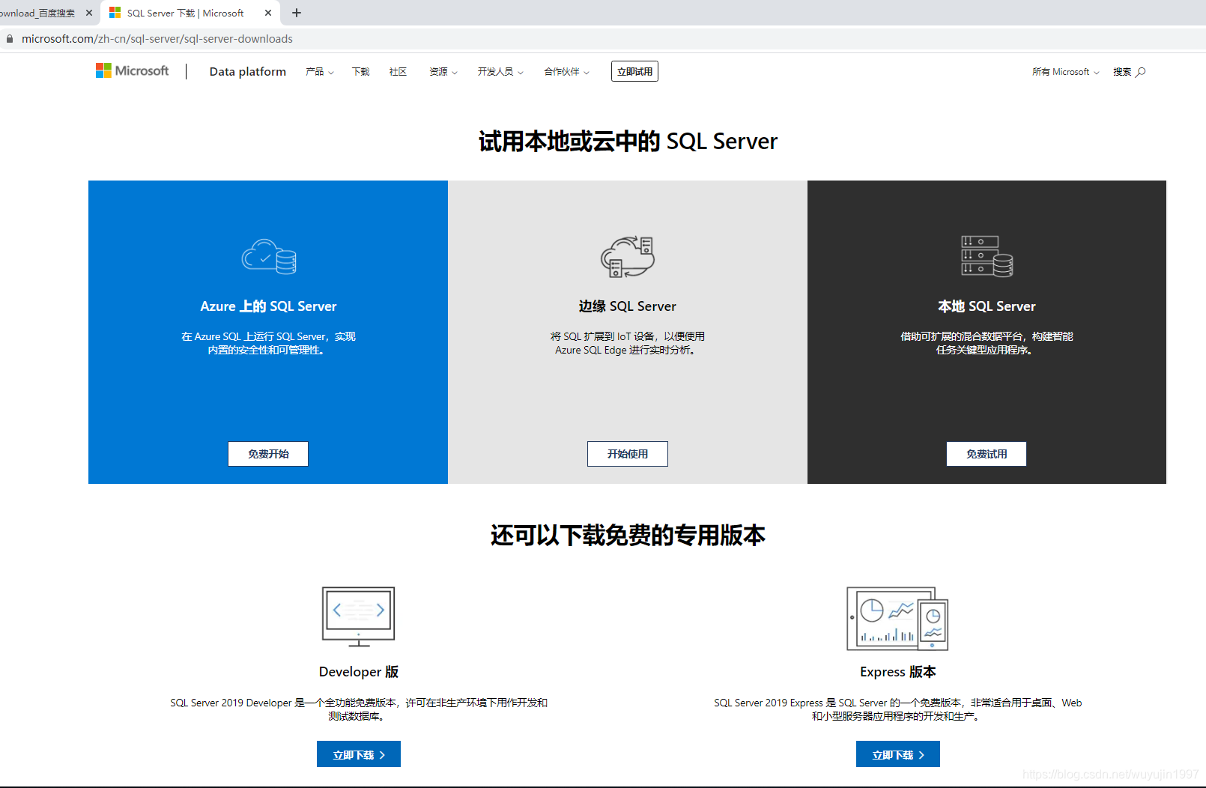This screenshot has width=1206, height=788.
Task: Click the Azure 上的 SQL Server heading
Action: pos(268,306)
